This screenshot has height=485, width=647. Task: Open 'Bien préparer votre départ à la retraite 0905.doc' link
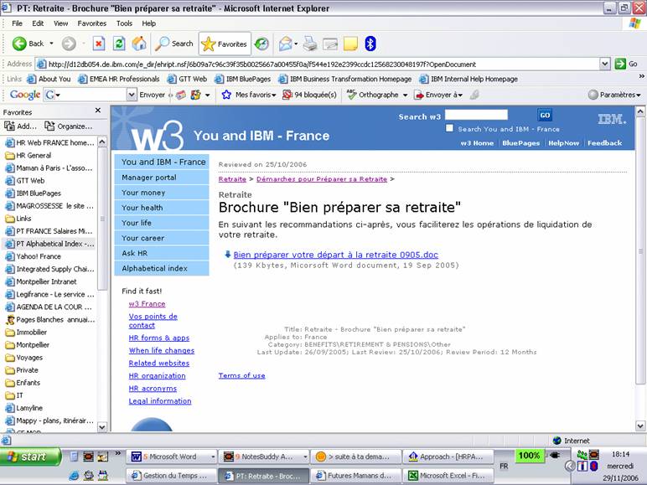point(335,255)
